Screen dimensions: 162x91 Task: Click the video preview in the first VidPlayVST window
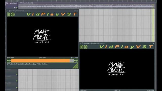pos(42,36)
